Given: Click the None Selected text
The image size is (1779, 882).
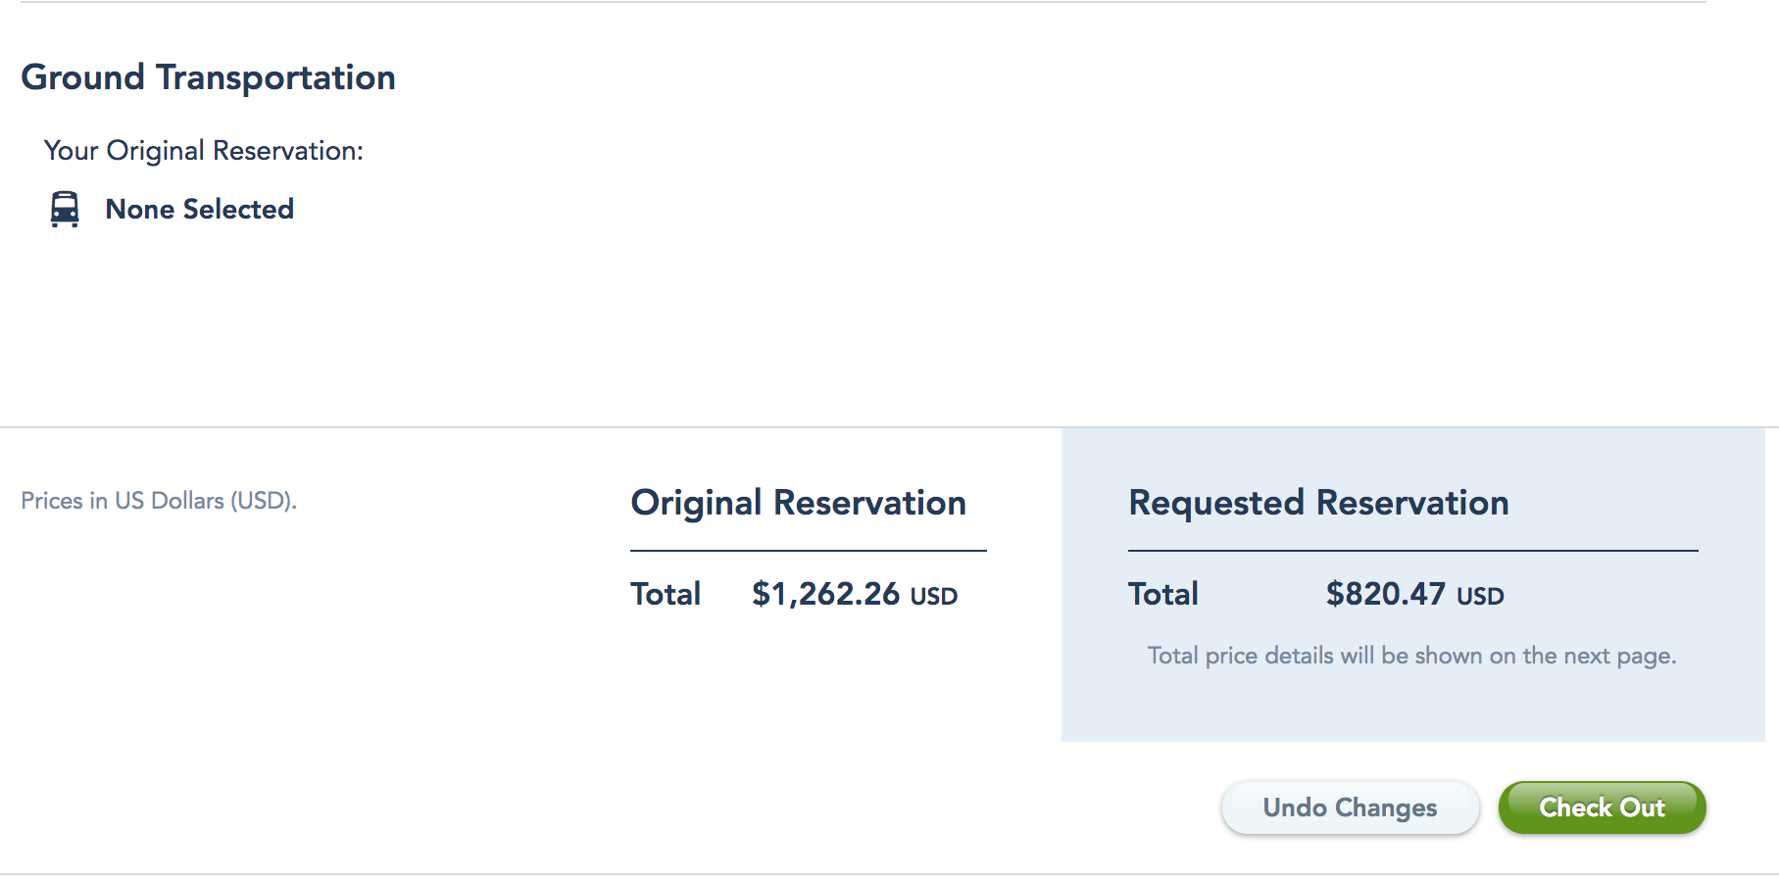Looking at the screenshot, I should [199, 209].
